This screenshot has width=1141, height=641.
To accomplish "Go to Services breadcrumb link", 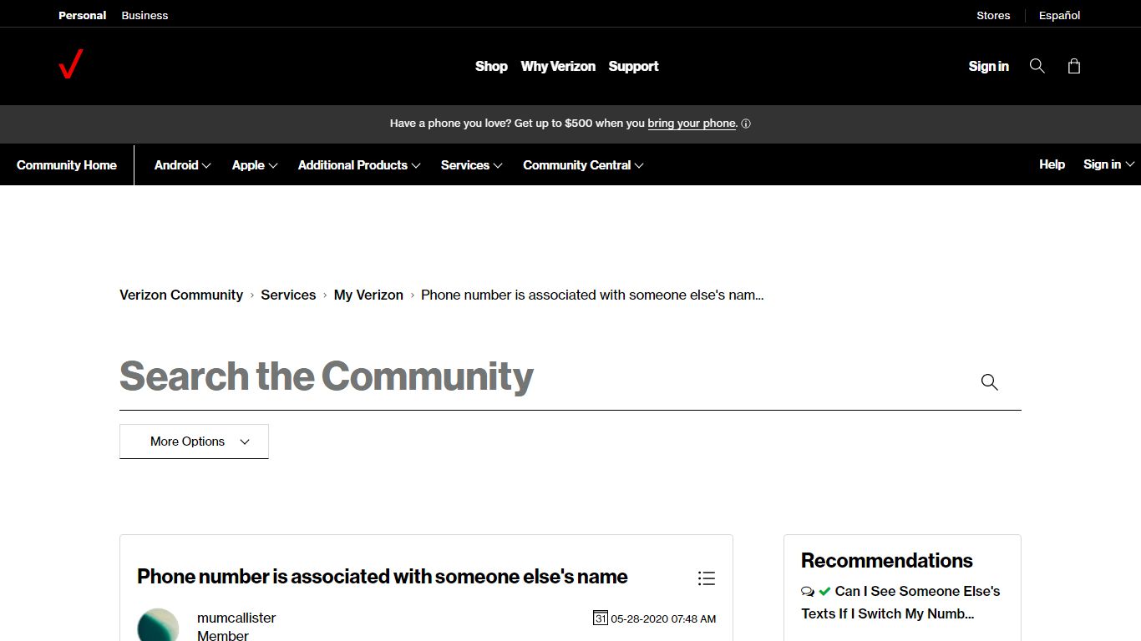I will pyautogui.click(x=288, y=295).
